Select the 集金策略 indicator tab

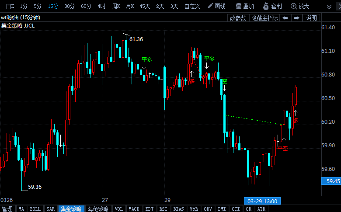[x=71, y=209]
